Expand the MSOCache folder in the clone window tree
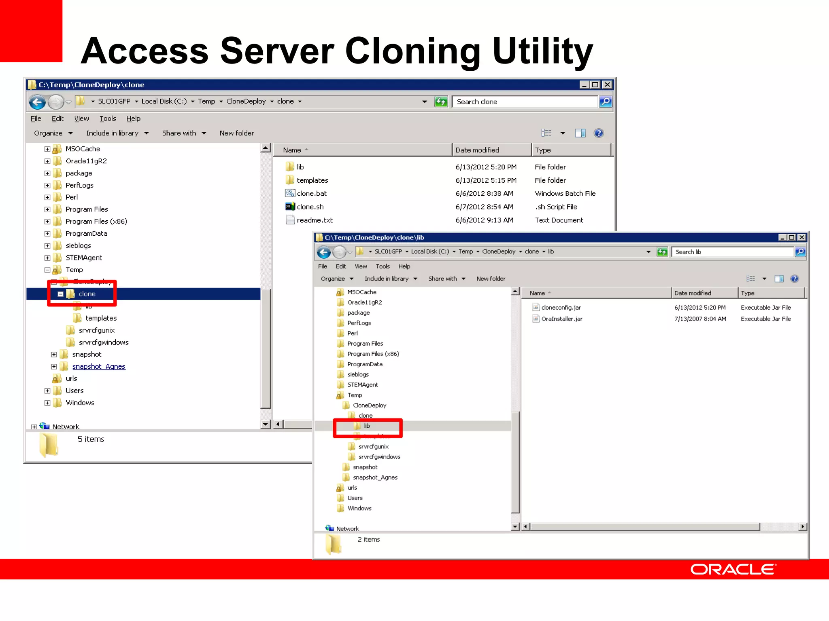Image resolution: width=829 pixels, height=621 pixels. pos(47,149)
